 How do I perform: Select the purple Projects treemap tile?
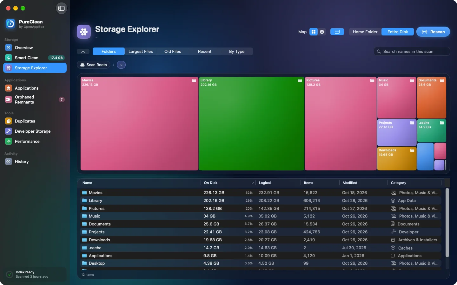[397, 133]
